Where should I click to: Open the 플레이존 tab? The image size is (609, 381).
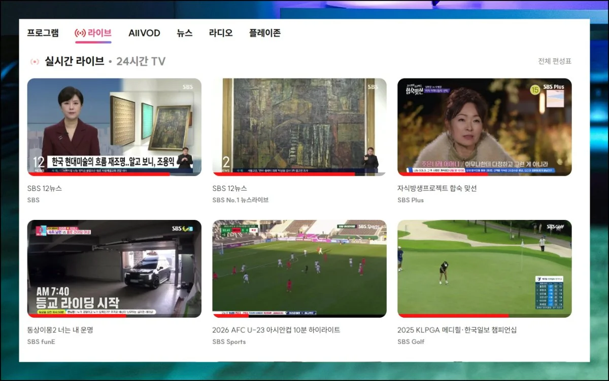(x=264, y=33)
